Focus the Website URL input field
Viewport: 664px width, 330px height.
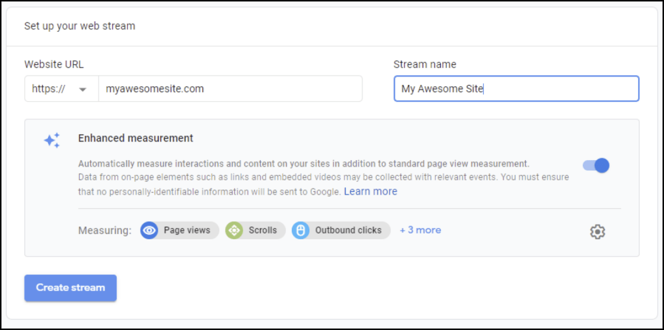pyautogui.click(x=230, y=89)
